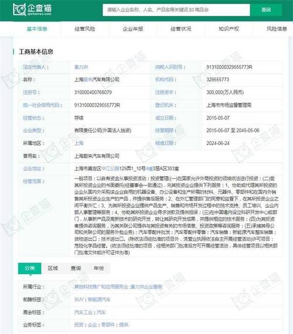
Task: Open the 企业年报 tab
Action: (133, 29)
